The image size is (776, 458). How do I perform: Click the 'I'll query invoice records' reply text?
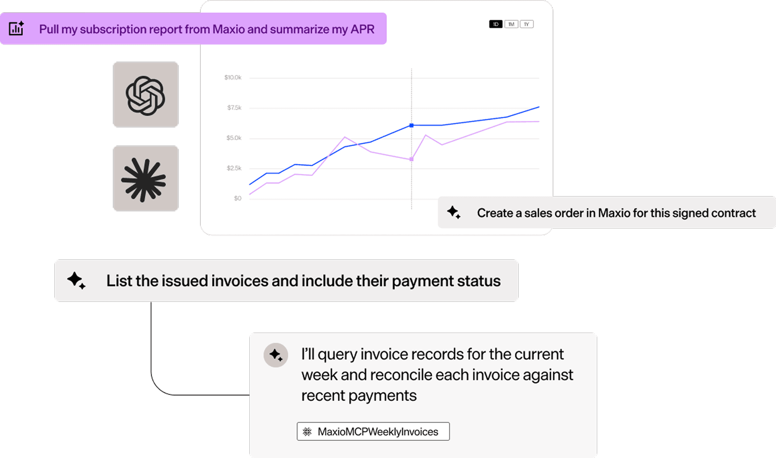(437, 375)
